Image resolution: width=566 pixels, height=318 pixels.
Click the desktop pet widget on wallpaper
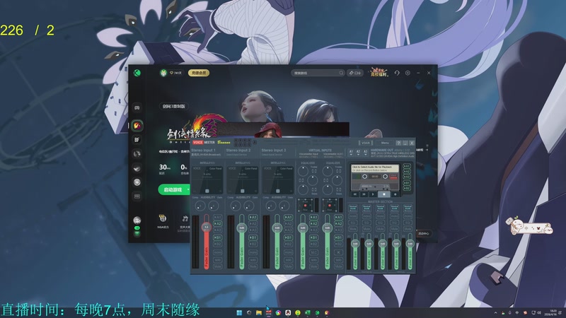point(529,226)
